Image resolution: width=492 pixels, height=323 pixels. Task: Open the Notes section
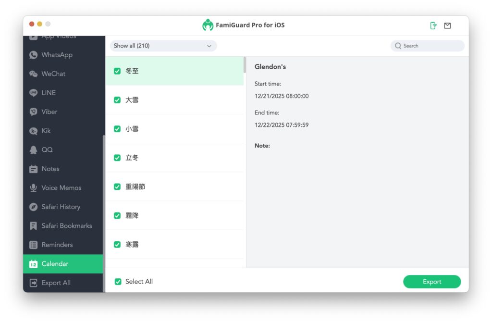click(x=50, y=169)
